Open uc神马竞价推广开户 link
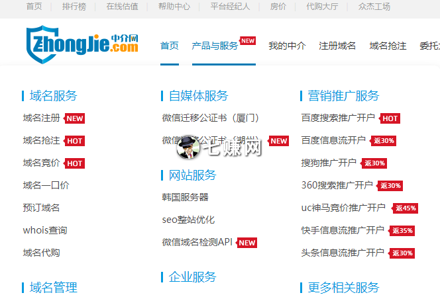Viewport: 440px width, 295px height. [343, 208]
